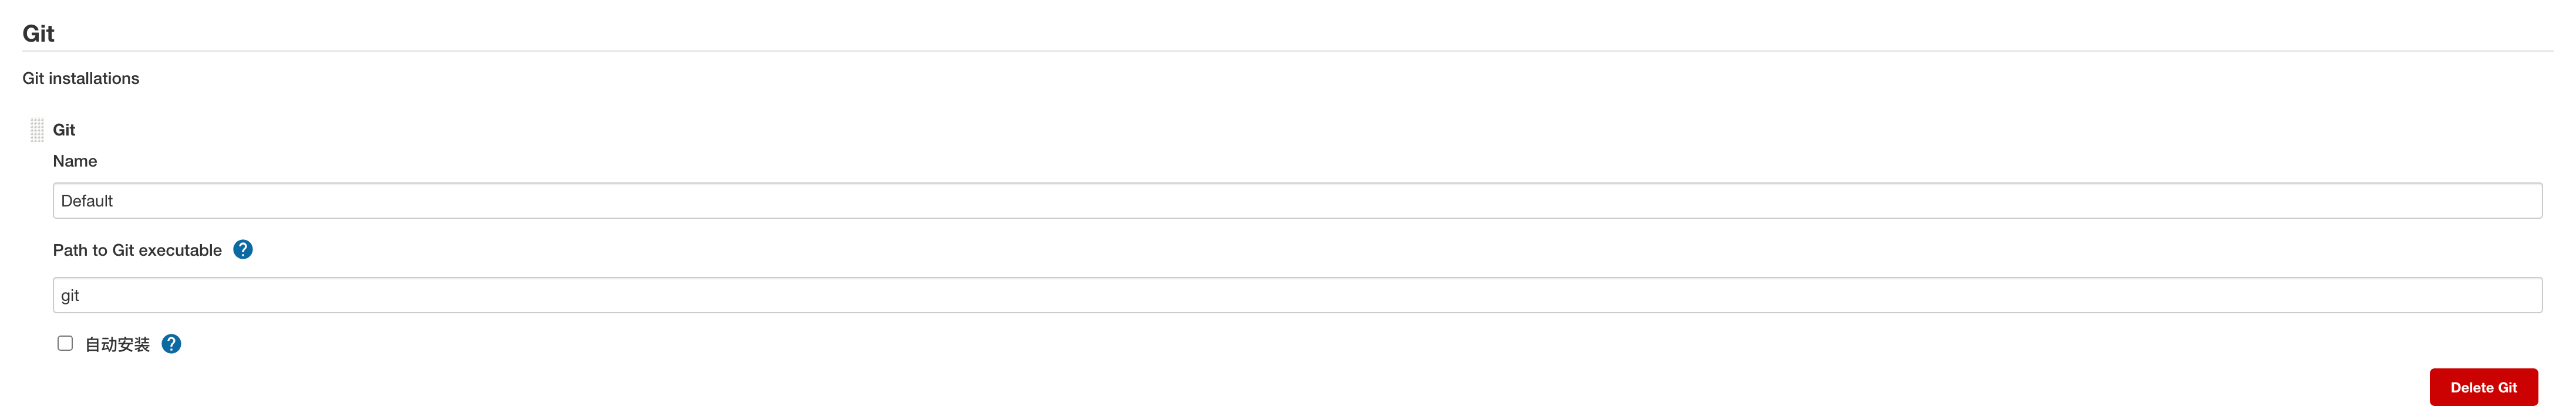Click the question mark after the install checkbox
2576x420 pixels.
(171, 343)
